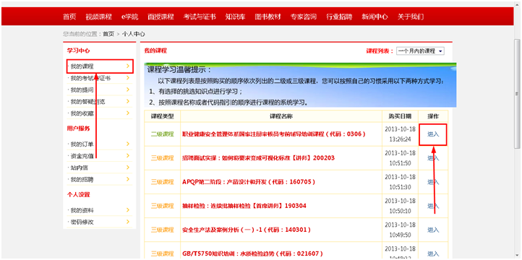Click the chevron beside 我的资料

(x=128, y=210)
